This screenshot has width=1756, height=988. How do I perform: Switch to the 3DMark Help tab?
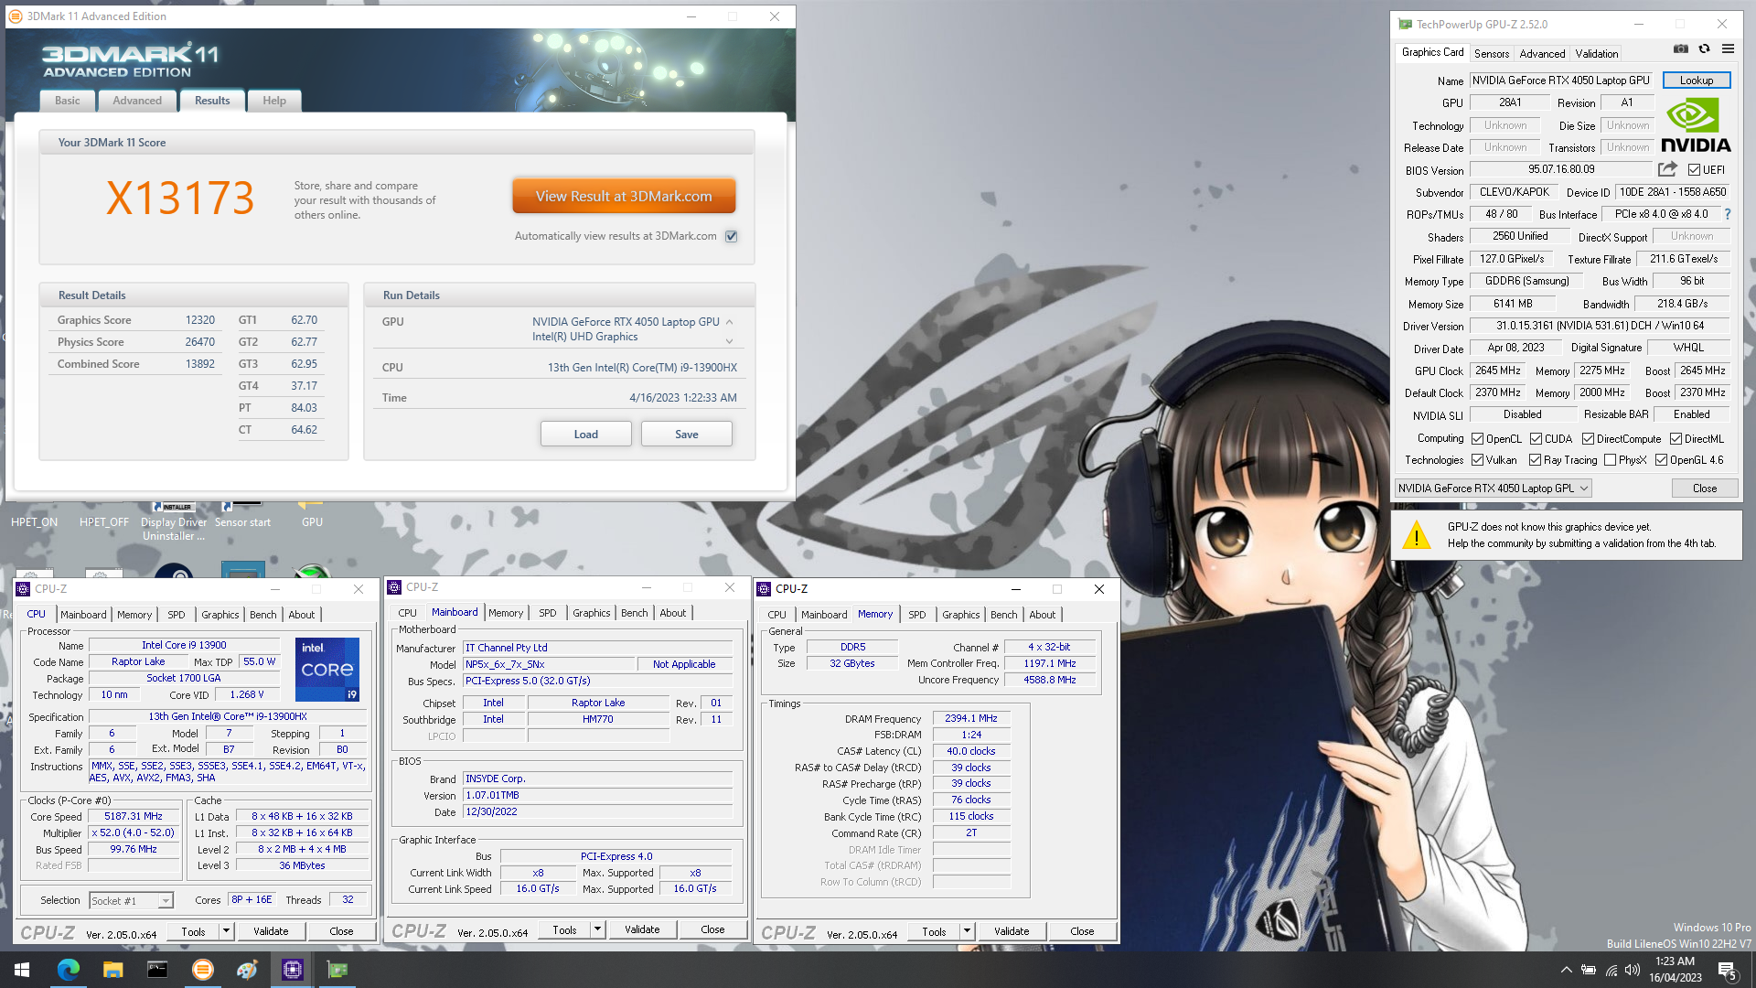click(x=274, y=101)
